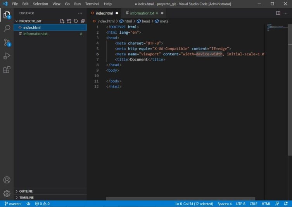Open the Extensions view
The width and height of the screenshot is (292, 207).
pos(7,70)
